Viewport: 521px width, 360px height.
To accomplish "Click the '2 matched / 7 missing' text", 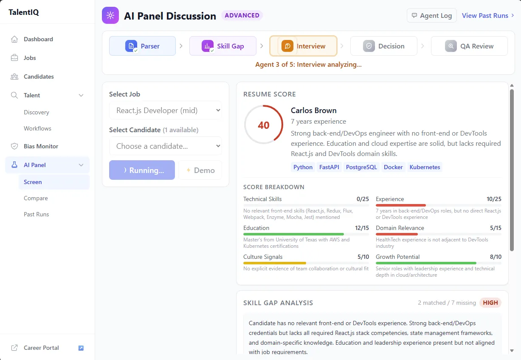I will click(447, 303).
